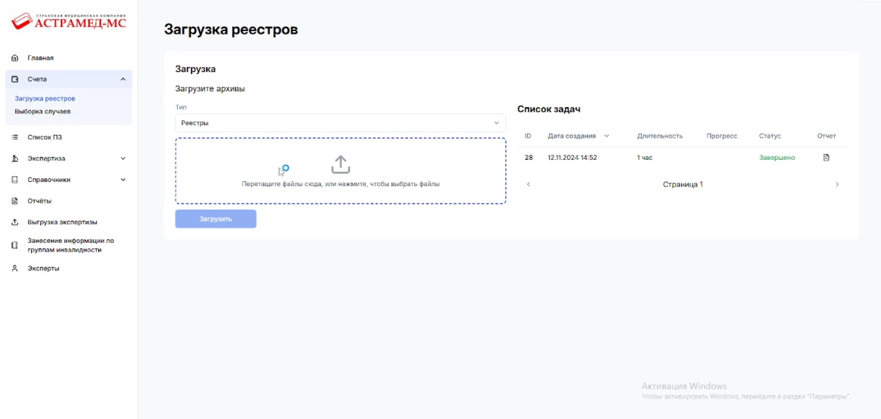Expand the Экспертиза submenu chevron

pos(123,158)
